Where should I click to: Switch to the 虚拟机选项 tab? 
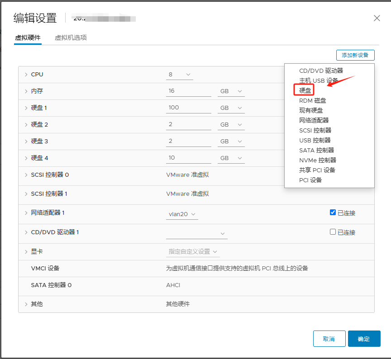pyautogui.click(x=71, y=38)
